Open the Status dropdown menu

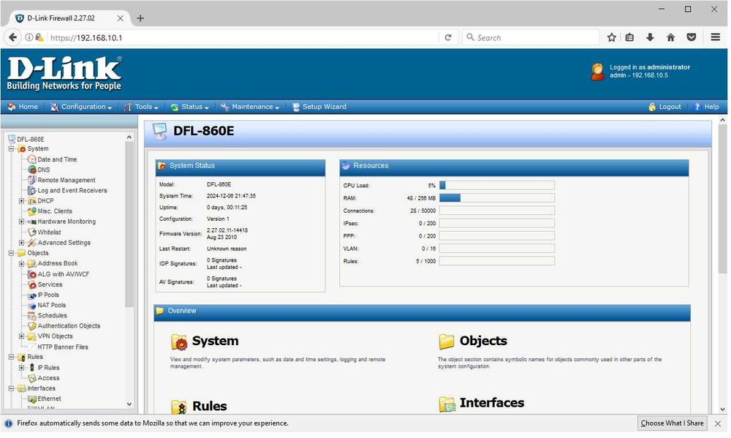coord(190,107)
